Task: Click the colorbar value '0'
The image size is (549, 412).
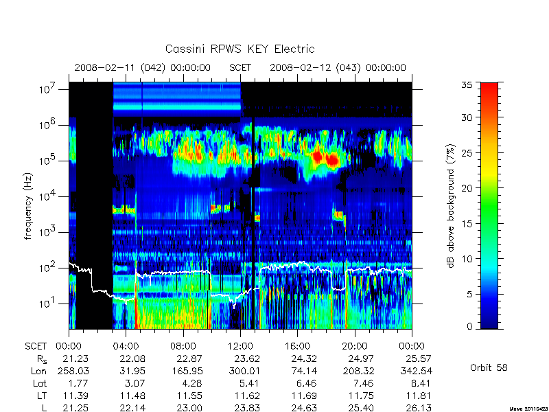Action: [469, 327]
